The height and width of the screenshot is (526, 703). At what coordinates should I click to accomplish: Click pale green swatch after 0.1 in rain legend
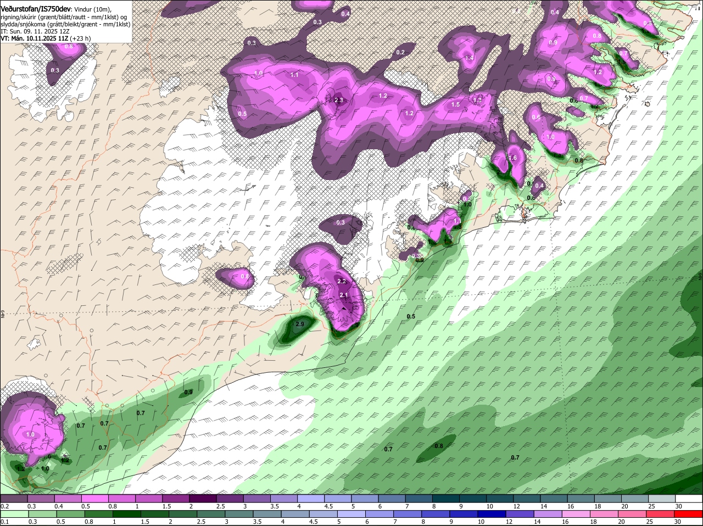click(14, 514)
